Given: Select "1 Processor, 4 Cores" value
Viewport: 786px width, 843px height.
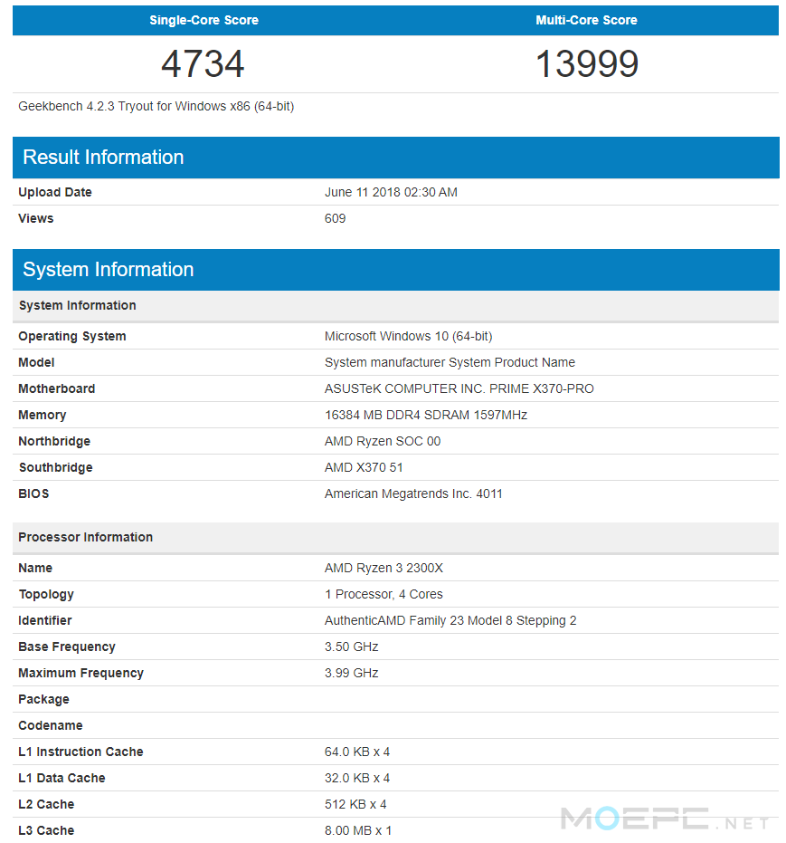Looking at the screenshot, I should pos(384,595).
